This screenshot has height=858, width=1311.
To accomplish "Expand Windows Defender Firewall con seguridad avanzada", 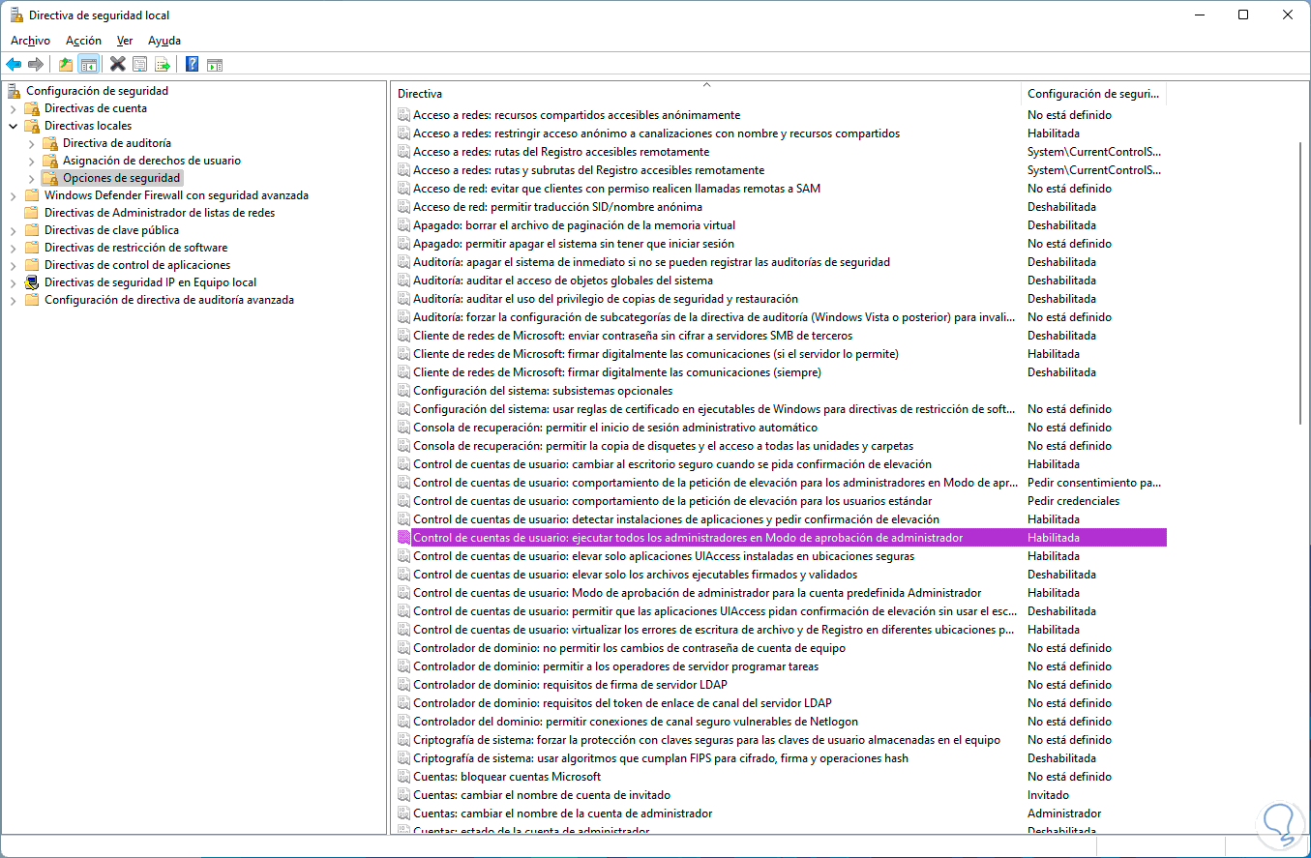I will [14, 195].
